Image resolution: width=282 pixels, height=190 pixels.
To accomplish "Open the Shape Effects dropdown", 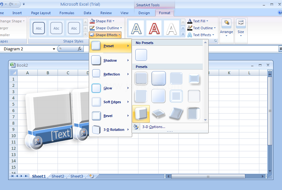I will [105, 35].
